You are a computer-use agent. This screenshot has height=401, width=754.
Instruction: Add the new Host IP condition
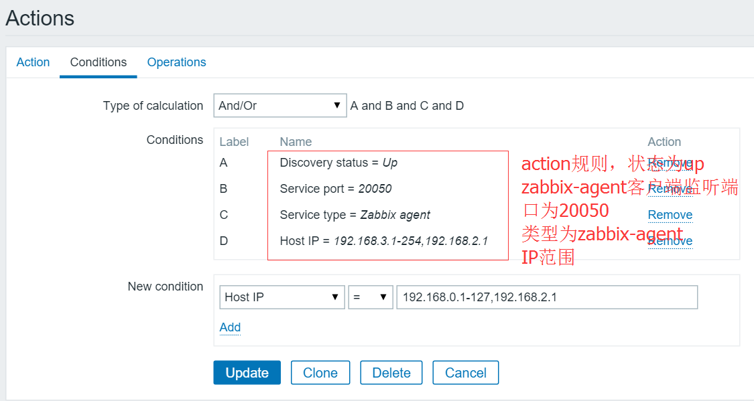click(x=230, y=327)
